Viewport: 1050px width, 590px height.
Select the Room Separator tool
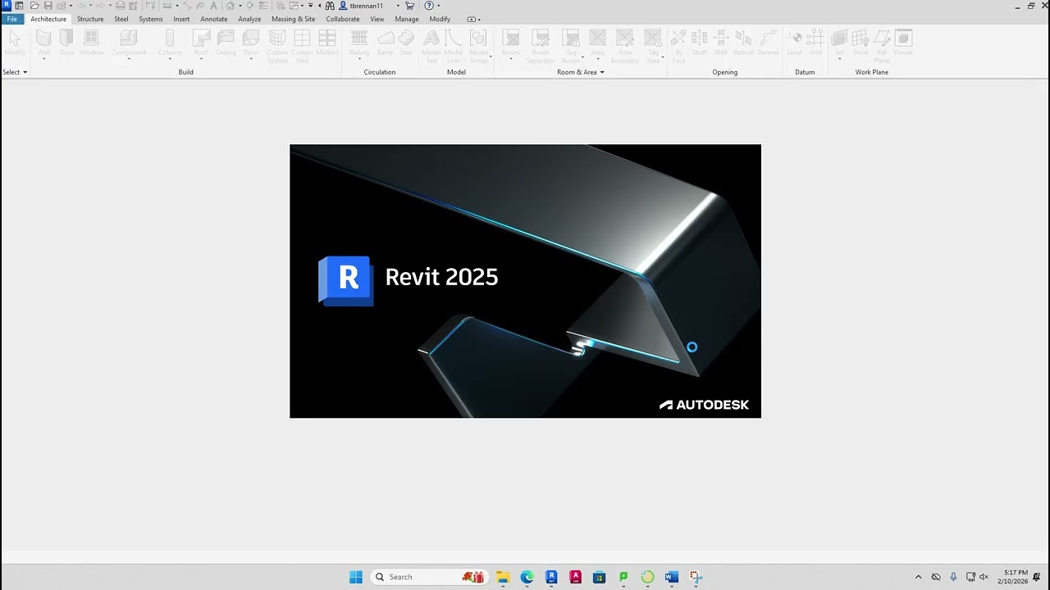[541, 46]
